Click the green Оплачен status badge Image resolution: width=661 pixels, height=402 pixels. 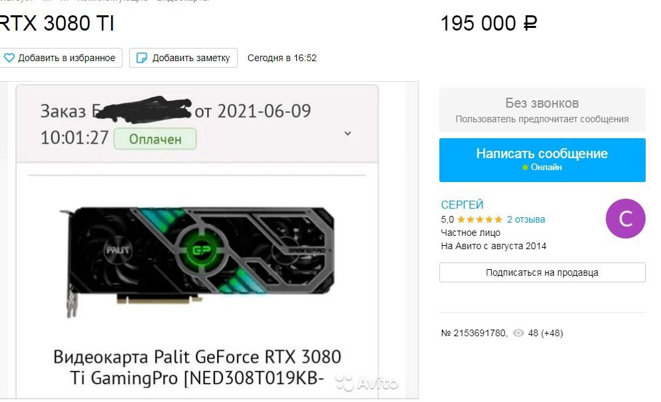(x=155, y=139)
